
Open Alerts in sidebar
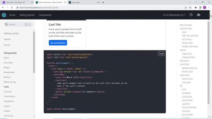click(x=6, y=58)
